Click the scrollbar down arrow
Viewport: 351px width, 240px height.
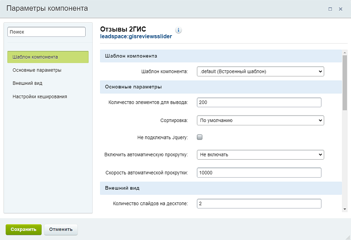coord(345,209)
